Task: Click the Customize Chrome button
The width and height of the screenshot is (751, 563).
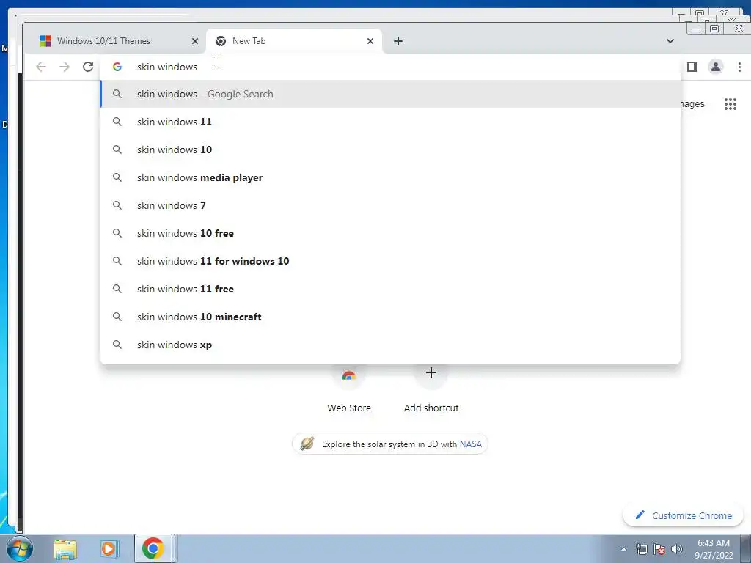Action: (x=683, y=515)
